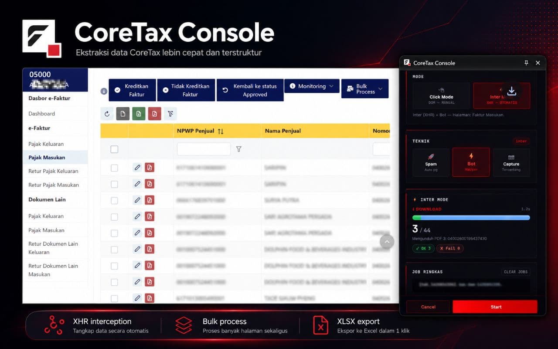Open Dashboard in the sidebar
558x349 pixels.
(x=42, y=113)
